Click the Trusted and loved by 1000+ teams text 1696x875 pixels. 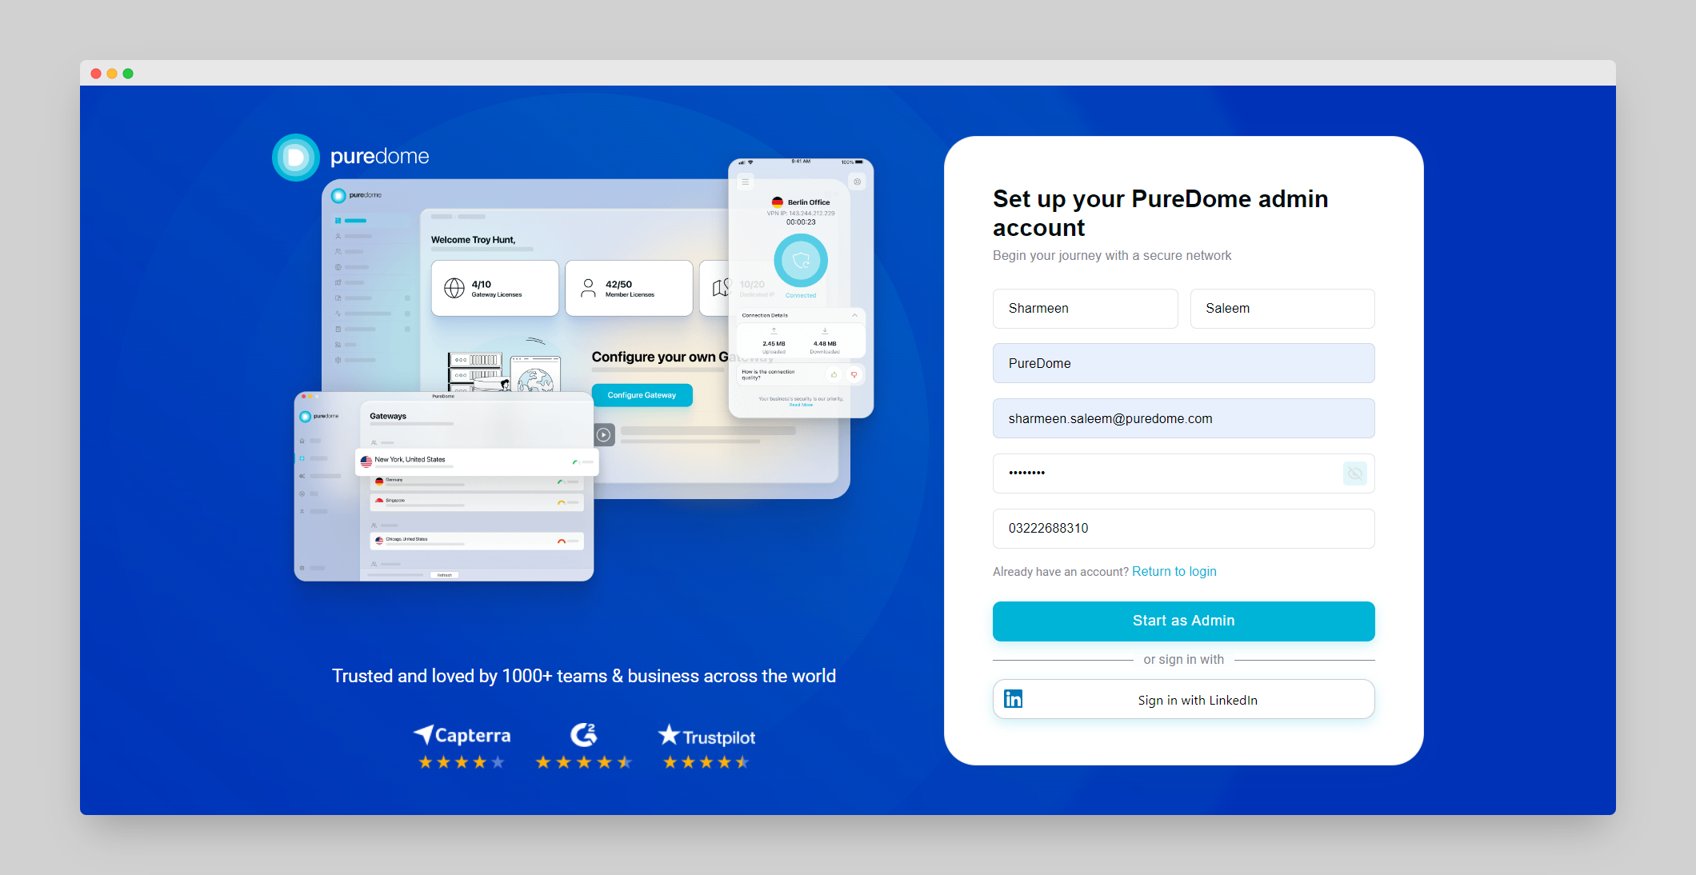(x=584, y=676)
